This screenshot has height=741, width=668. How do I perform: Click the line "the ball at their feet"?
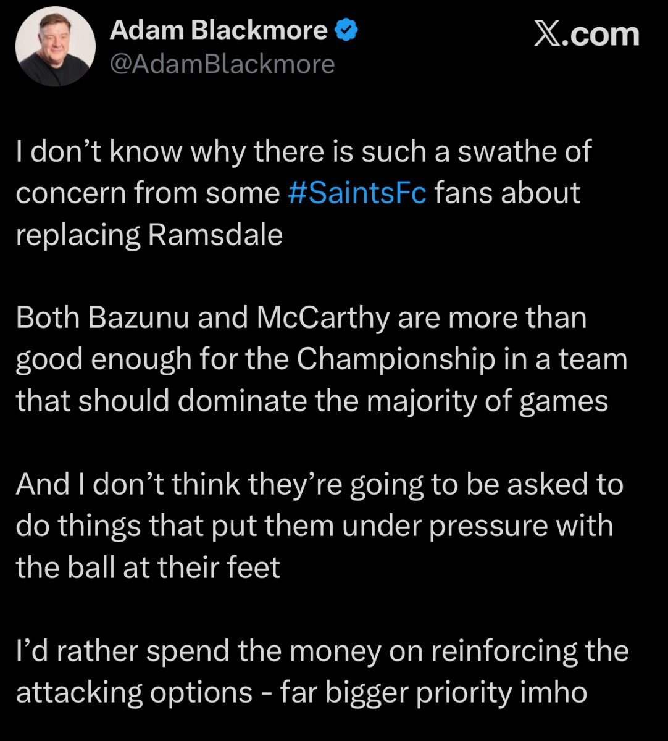148,567
